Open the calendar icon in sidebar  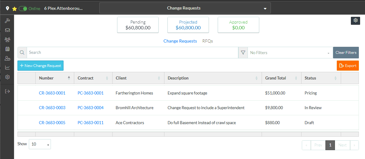coord(7,49)
